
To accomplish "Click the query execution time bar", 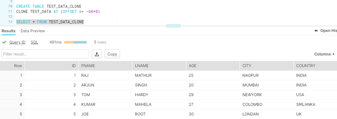I will (75, 42).
